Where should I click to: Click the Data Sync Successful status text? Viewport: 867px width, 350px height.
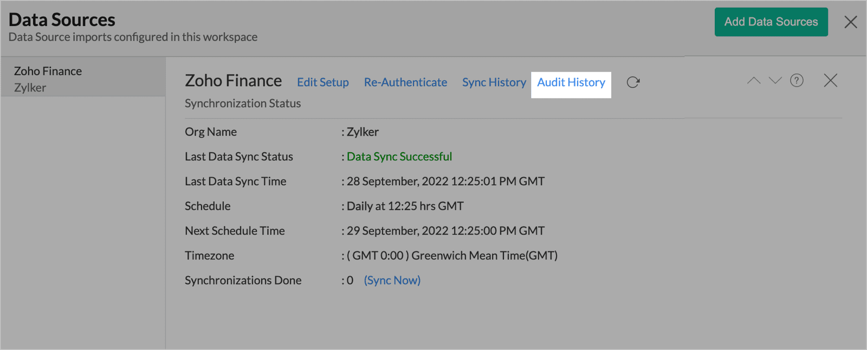[399, 157]
